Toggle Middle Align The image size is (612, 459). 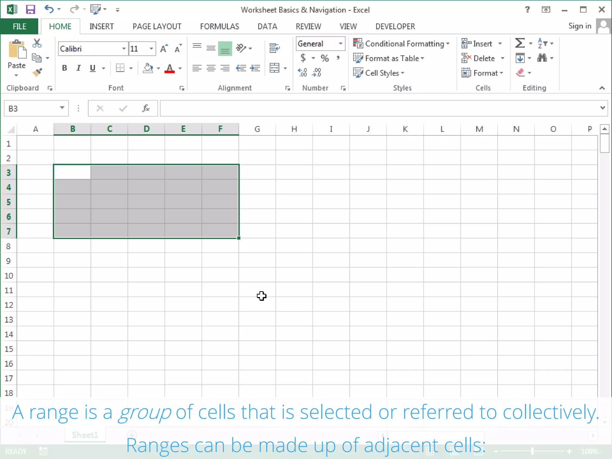[211, 48]
